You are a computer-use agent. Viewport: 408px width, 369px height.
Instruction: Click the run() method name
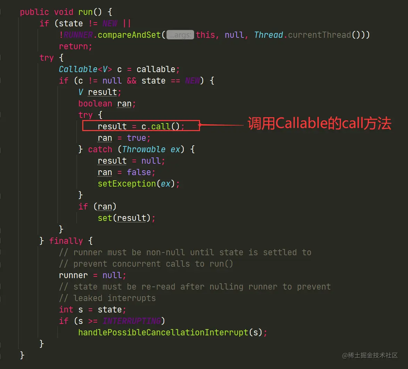[85, 12]
